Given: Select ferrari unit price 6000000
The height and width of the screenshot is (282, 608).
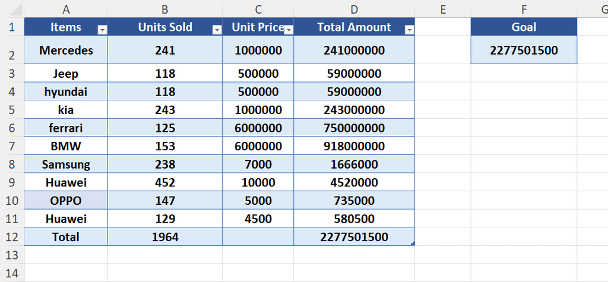Looking at the screenshot, I should [x=258, y=128].
